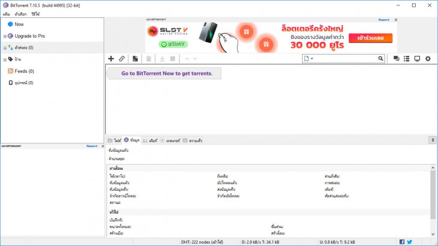Switch to the Trackers tab
Viewport: 438px width, 246px height.
tap(170, 140)
